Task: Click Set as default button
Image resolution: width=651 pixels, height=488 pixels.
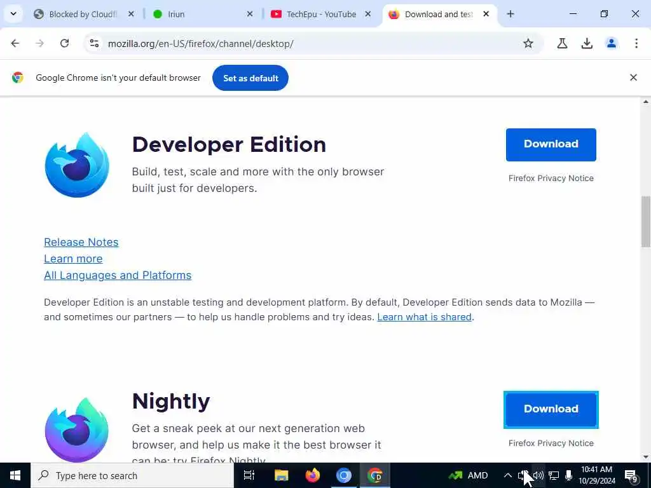Action: click(x=250, y=78)
